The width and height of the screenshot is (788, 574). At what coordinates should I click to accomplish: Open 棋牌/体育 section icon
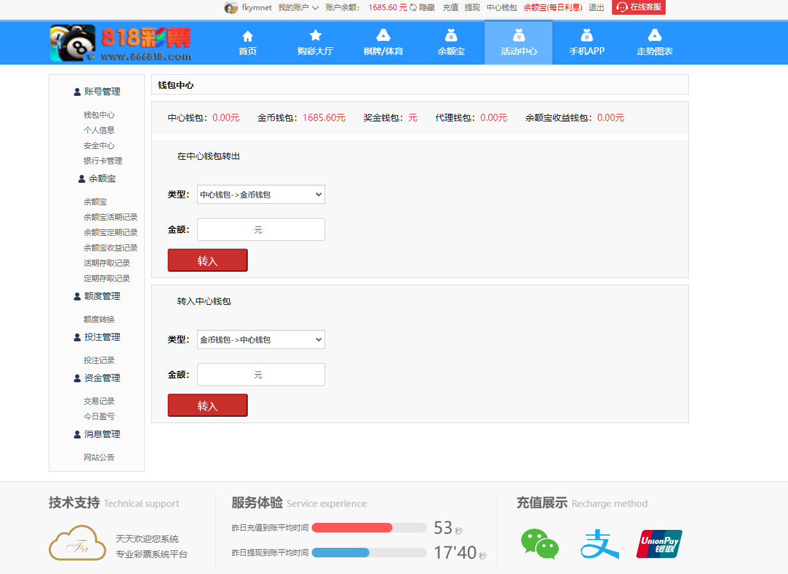pyautogui.click(x=383, y=36)
